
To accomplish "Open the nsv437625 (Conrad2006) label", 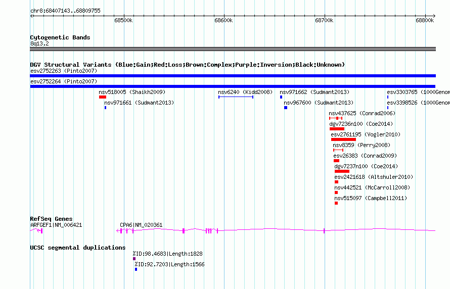I will [x=362, y=113].
